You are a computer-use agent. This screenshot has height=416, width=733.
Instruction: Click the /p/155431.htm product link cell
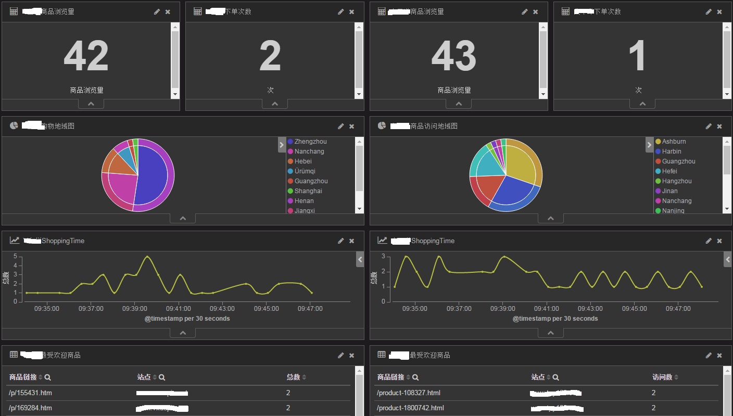(30, 393)
